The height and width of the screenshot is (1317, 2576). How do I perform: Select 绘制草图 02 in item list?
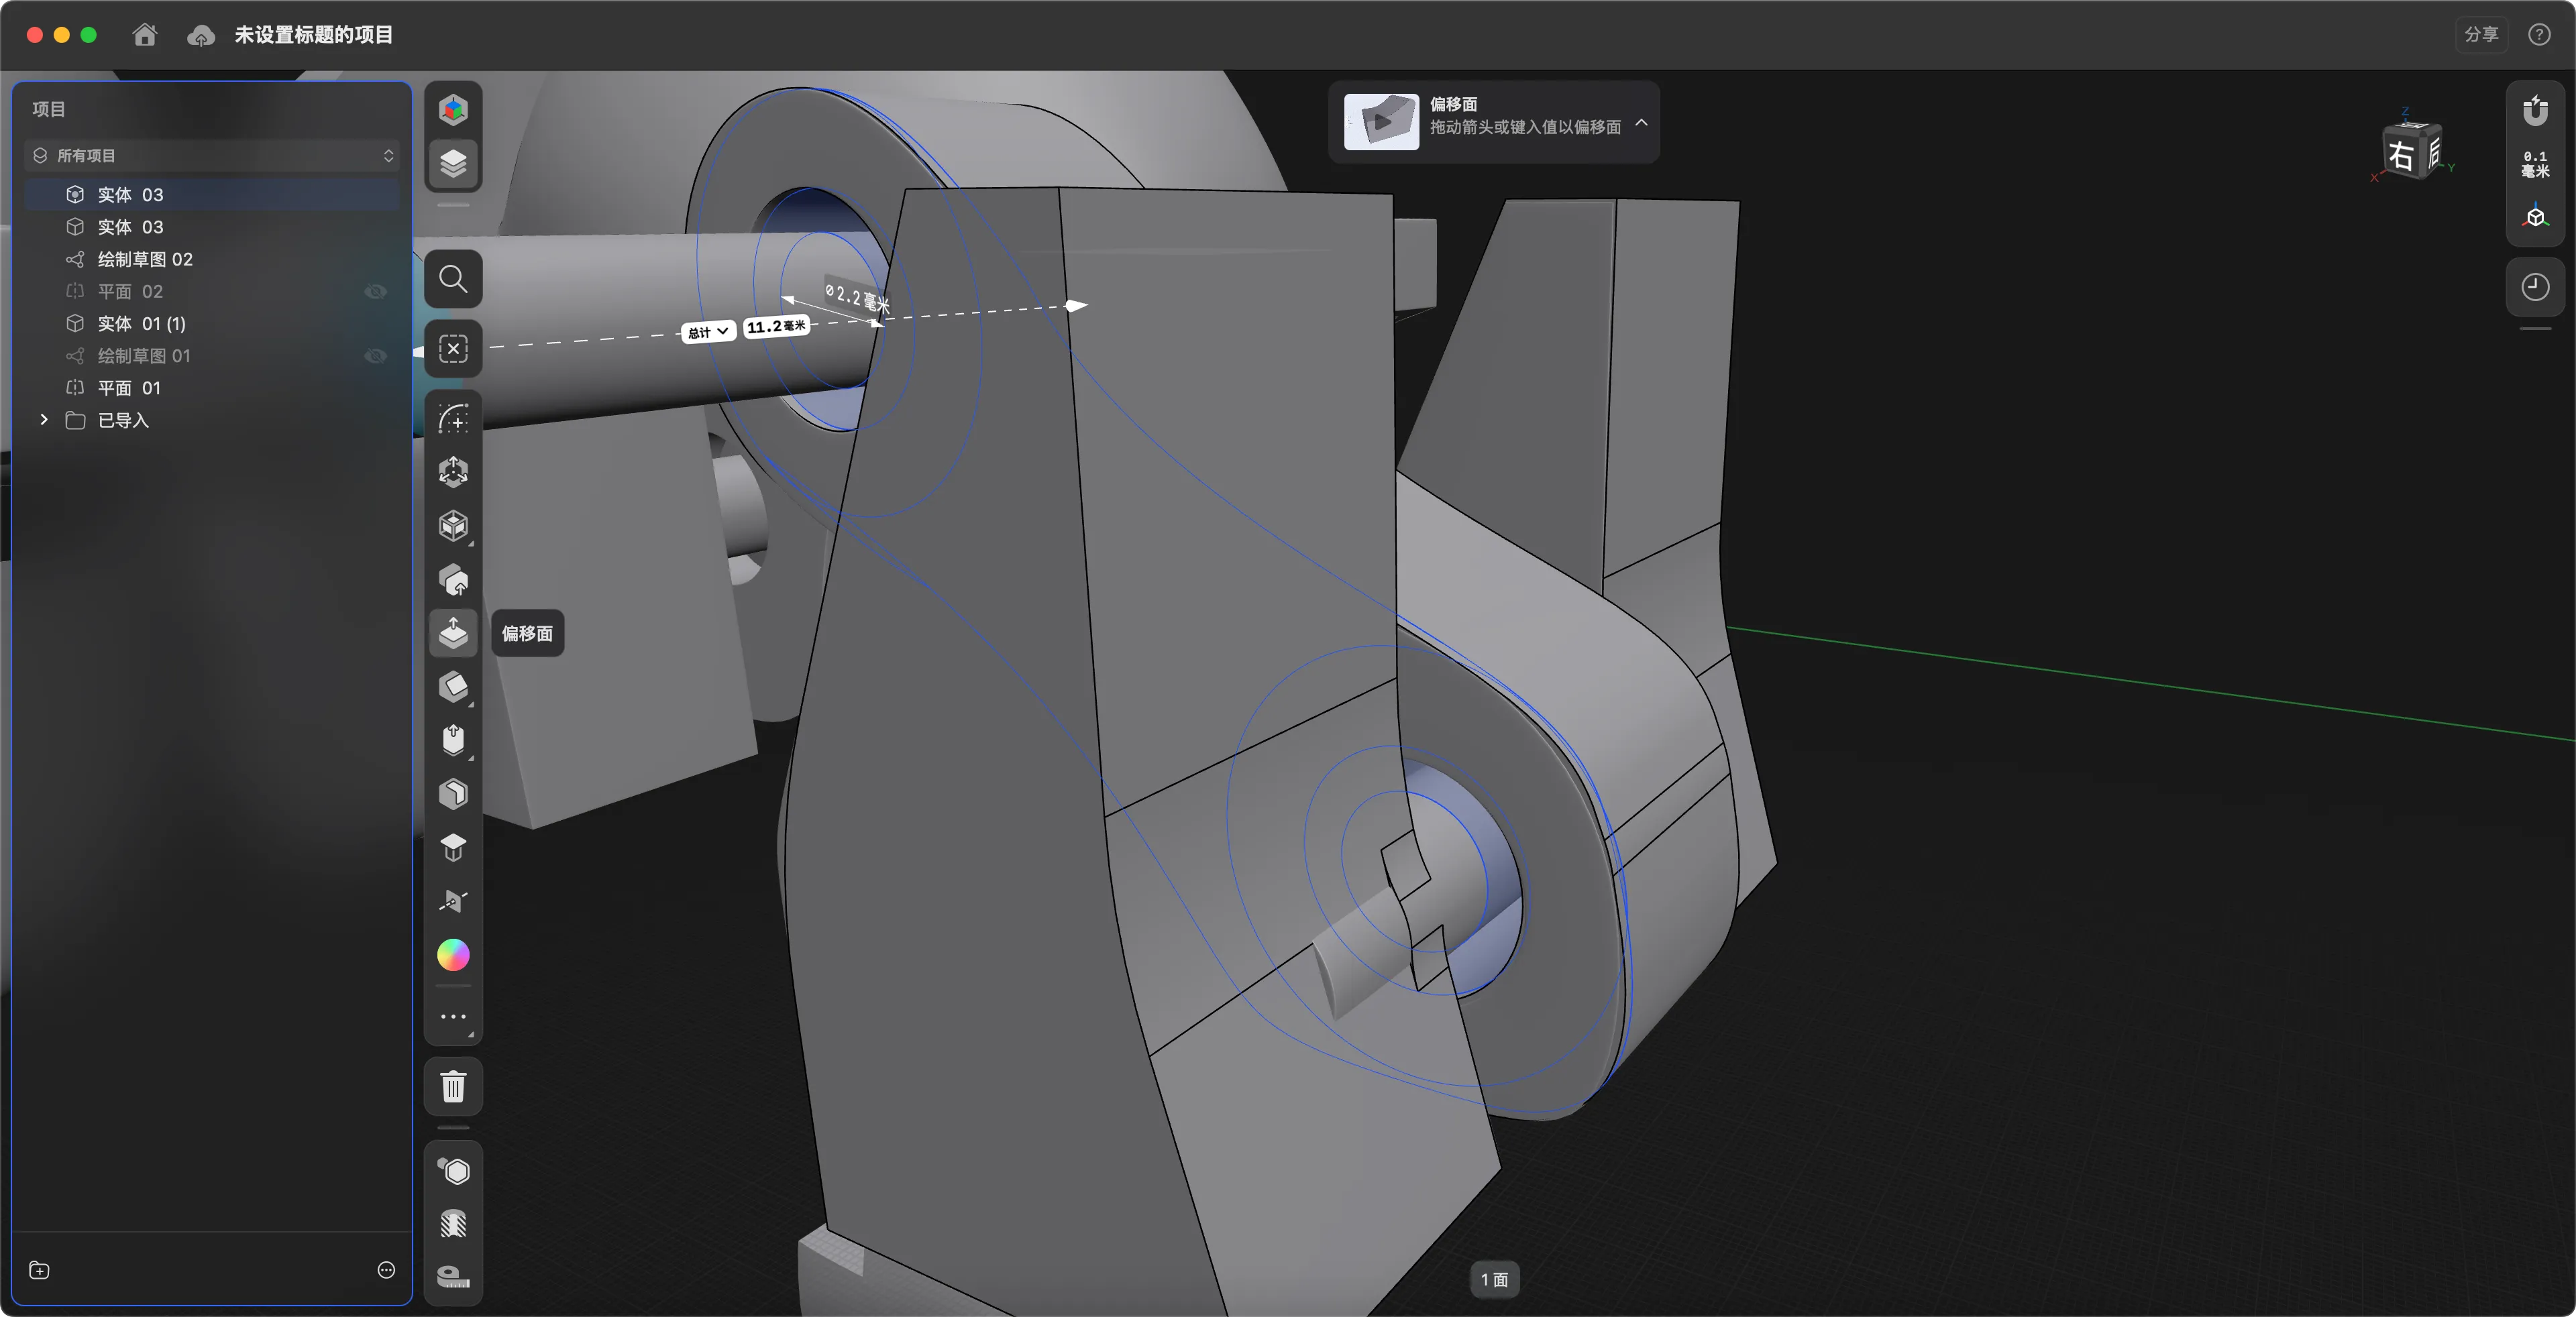(145, 259)
